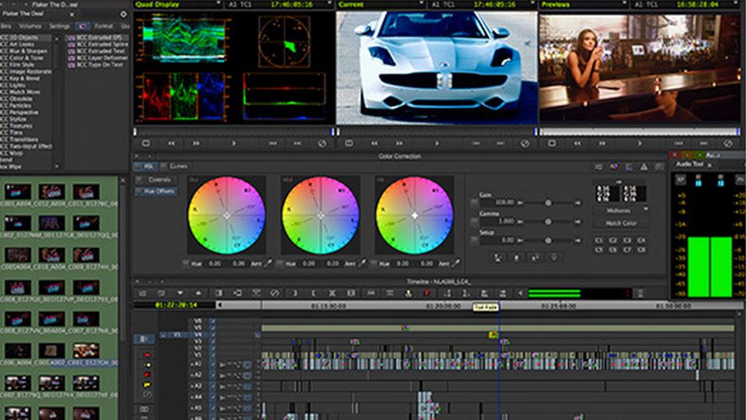Click red record icon in timeline toolbar
Viewport: 746px width, 420px height.
pos(426,293)
